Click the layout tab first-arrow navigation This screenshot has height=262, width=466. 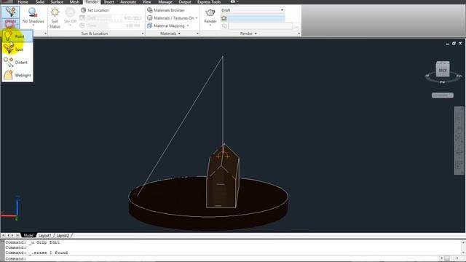point(3,235)
